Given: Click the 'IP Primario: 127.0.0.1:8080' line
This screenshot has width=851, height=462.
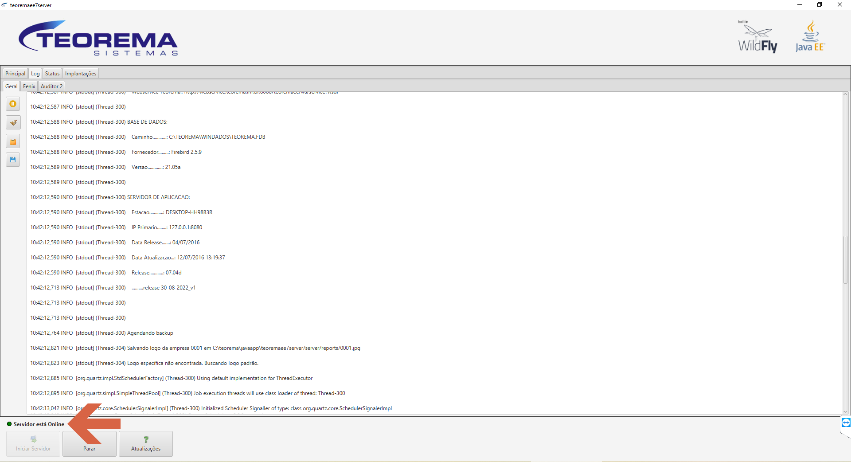Looking at the screenshot, I should click(116, 227).
